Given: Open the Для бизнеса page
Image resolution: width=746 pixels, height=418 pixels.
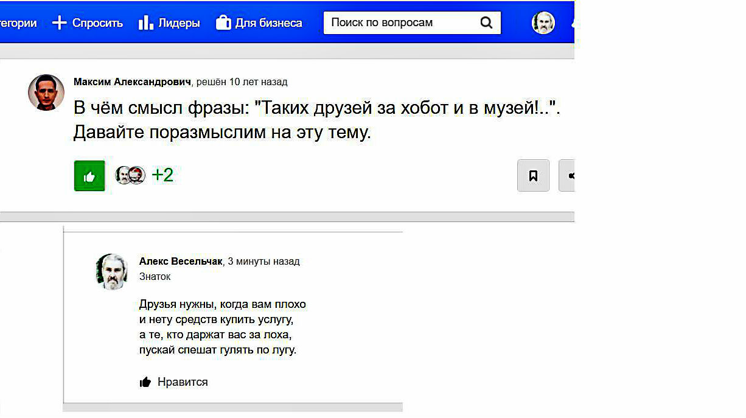Looking at the screenshot, I should [268, 23].
